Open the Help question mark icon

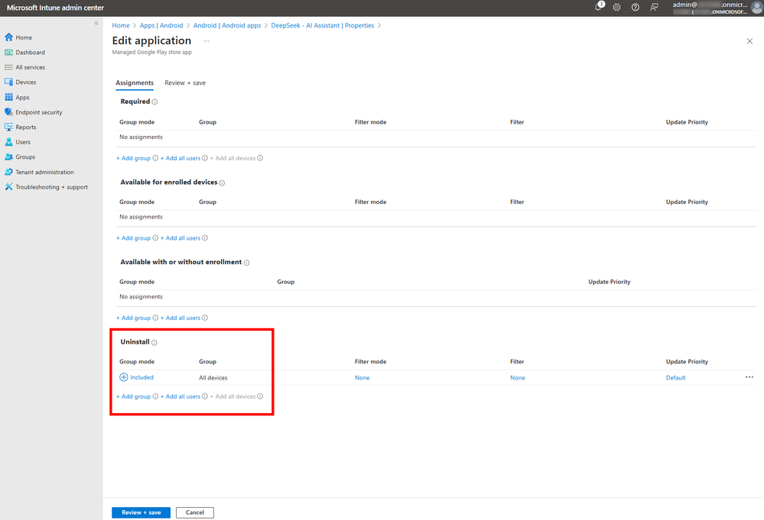pos(636,8)
